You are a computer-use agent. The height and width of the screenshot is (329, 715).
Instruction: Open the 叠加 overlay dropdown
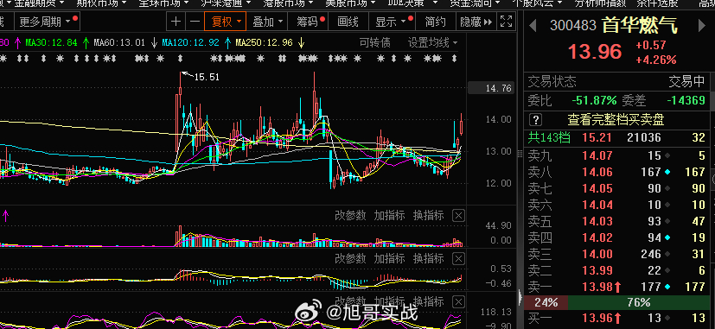(x=268, y=22)
